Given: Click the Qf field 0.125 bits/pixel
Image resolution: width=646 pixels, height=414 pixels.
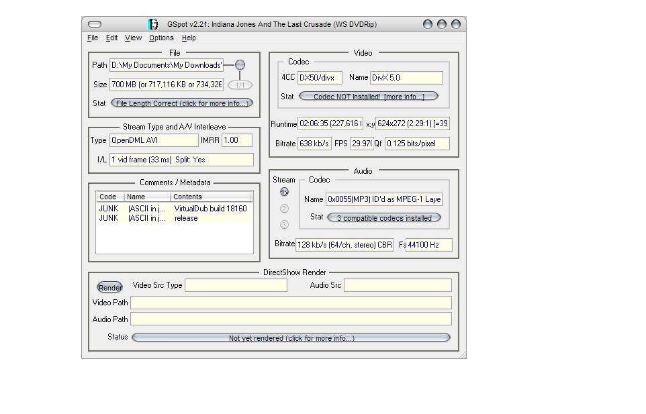Looking at the screenshot, I should pos(417,144).
